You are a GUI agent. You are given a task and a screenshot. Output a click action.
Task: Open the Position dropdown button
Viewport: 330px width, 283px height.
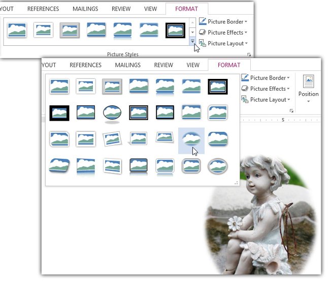click(308, 89)
